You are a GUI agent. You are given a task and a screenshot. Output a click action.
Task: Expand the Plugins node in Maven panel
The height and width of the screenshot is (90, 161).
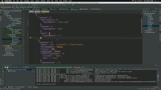pos(145,31)
